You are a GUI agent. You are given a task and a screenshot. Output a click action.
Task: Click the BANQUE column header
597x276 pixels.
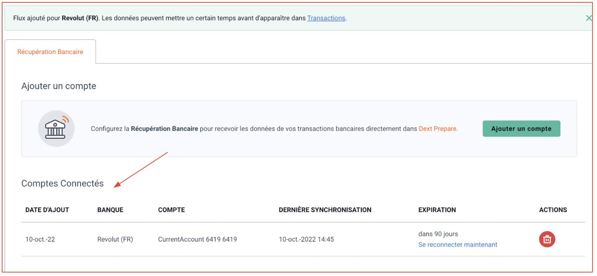(x=110, y=210)
